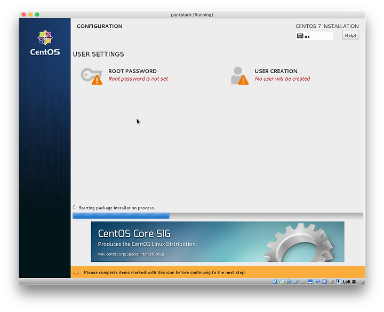
Task: Click the wiki.centos.org/SpecialInterestGroup text
Action: click(131, 254)
